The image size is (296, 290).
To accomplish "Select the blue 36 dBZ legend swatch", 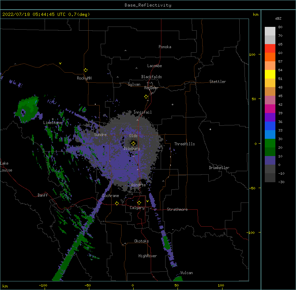I will tap(270, 126).
